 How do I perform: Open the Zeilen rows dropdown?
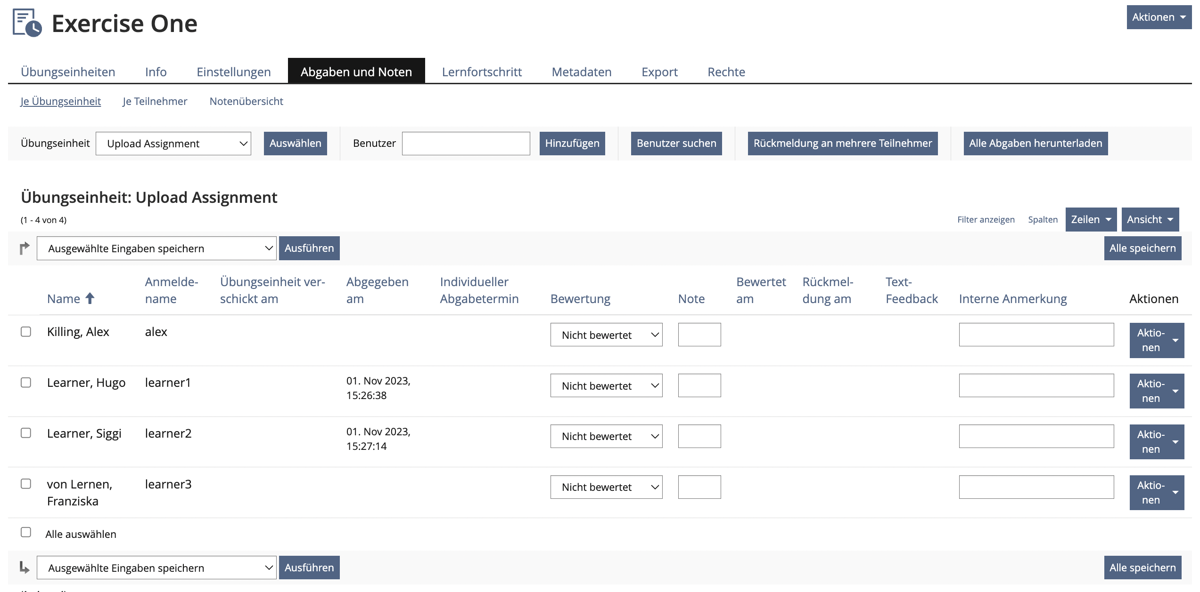(x=1091, y=220)
